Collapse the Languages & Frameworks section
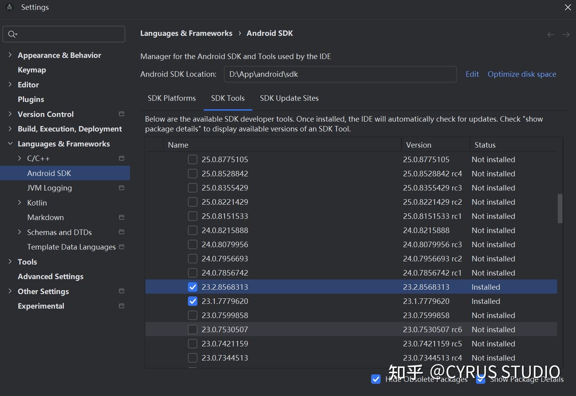Viewport: 576px width, 396px height. pyautogui.click(x=10, y=143)
